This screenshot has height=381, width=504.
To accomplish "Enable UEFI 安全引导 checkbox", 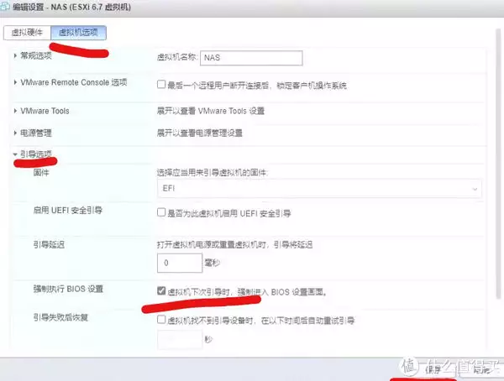I will click(161, 212).
